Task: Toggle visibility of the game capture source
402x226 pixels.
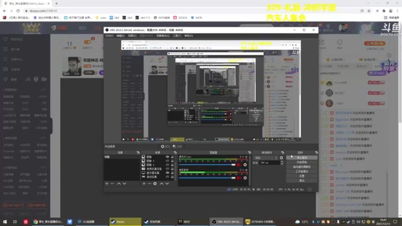Action: (167, 177)
